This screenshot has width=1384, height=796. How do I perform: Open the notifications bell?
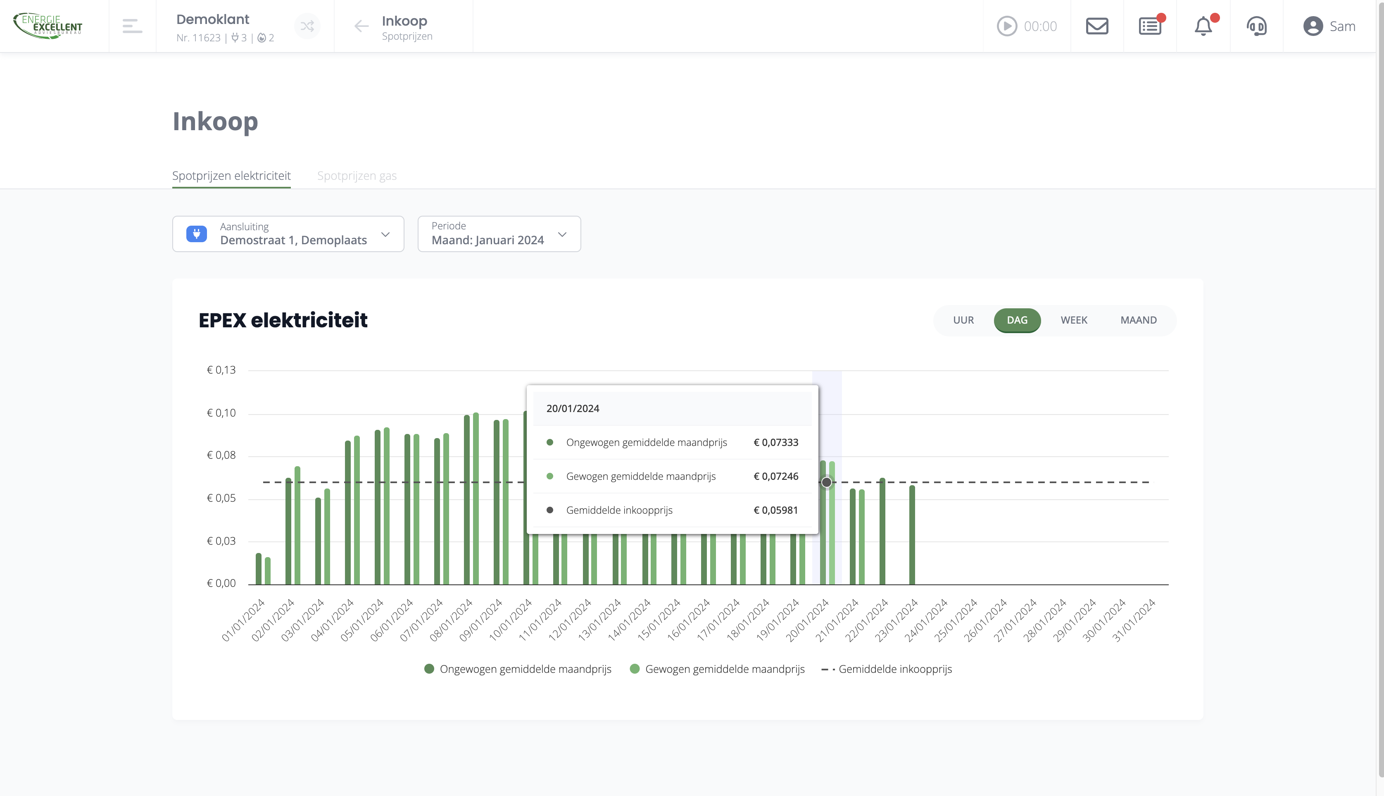click(1203, 26)
